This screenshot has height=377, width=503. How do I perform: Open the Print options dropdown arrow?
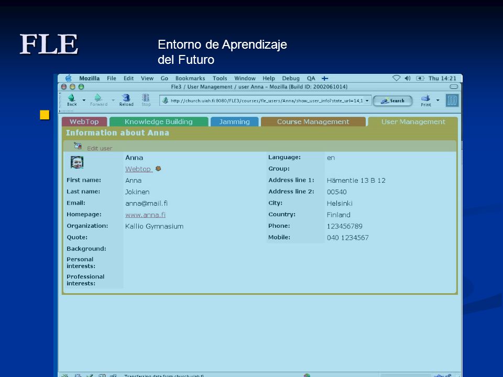(438, 100)
